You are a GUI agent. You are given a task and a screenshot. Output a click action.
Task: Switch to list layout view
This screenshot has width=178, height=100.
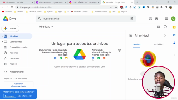tap(159, 27)
